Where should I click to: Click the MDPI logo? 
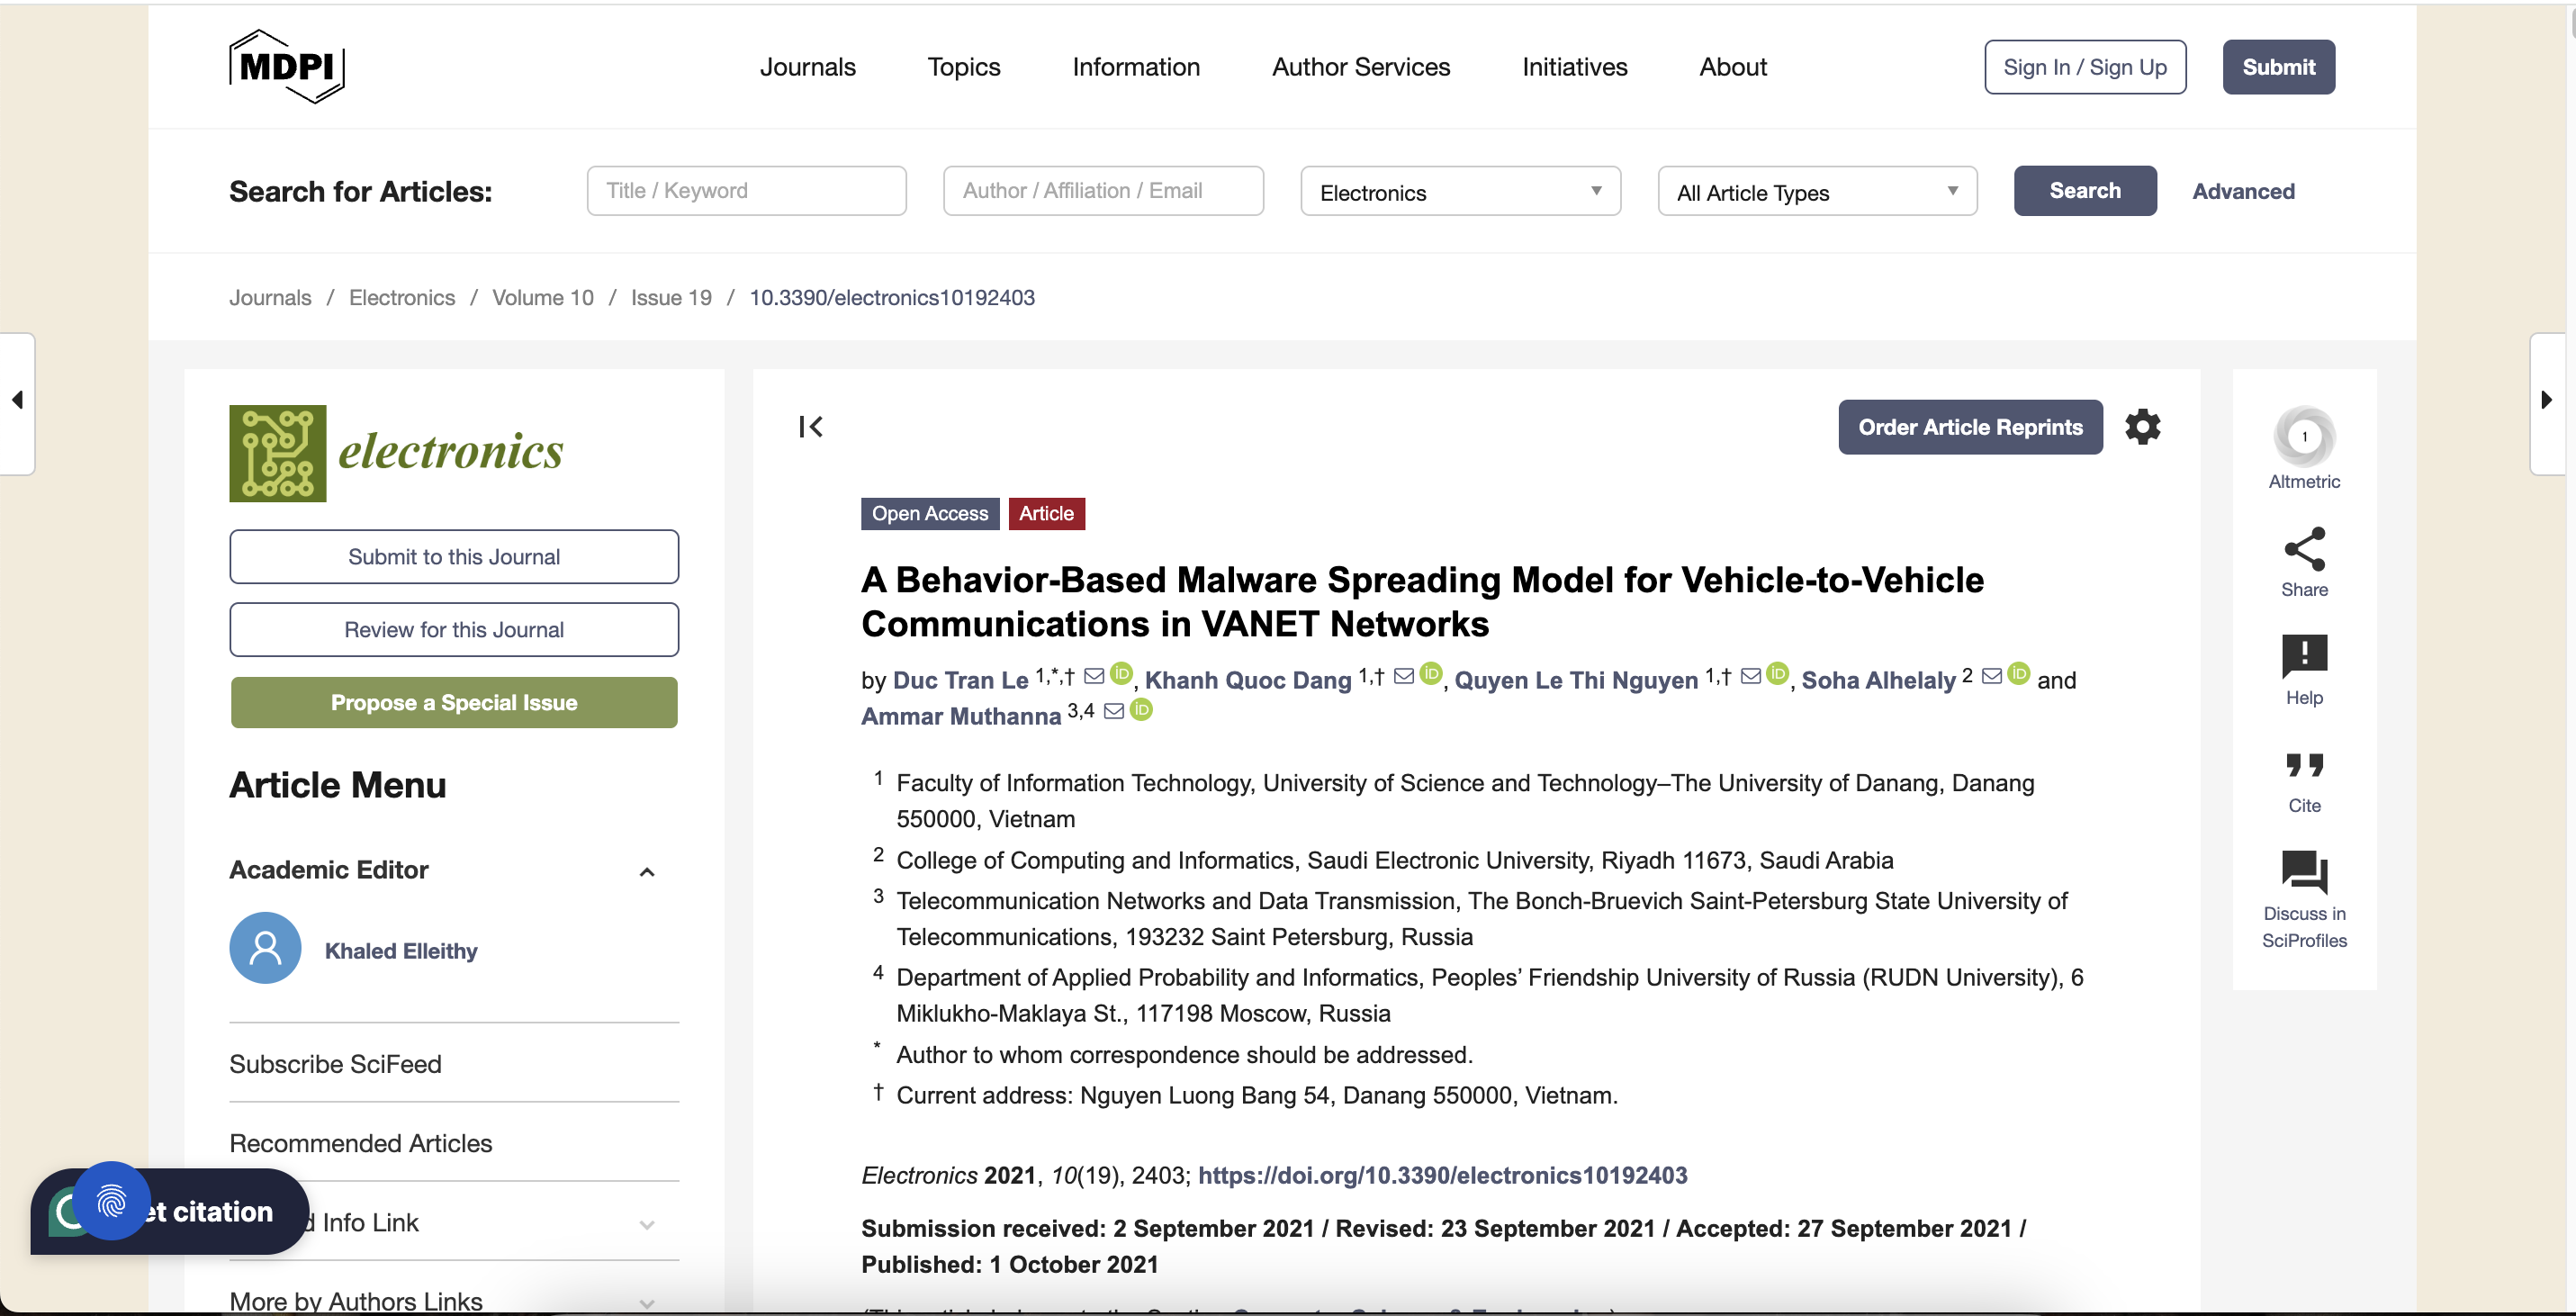[x=286, y=66]
